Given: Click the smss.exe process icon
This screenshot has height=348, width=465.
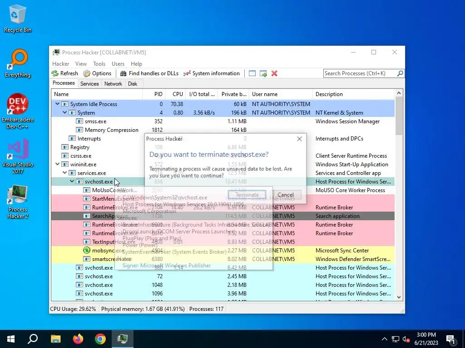Looking at the screenshot, I should pyautogui.click(x=79, y=121).
